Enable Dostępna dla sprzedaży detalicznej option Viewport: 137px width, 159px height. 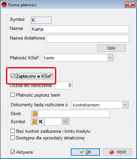tap(13, 138)
